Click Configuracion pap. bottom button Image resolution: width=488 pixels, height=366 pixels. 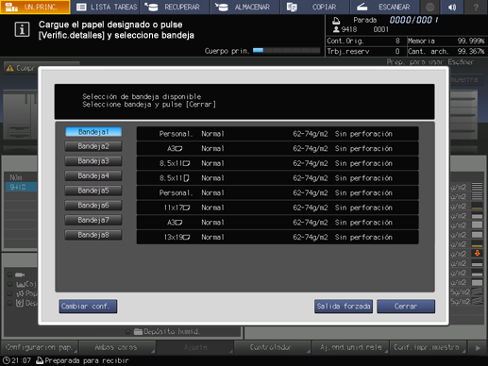tap(40, 347)
